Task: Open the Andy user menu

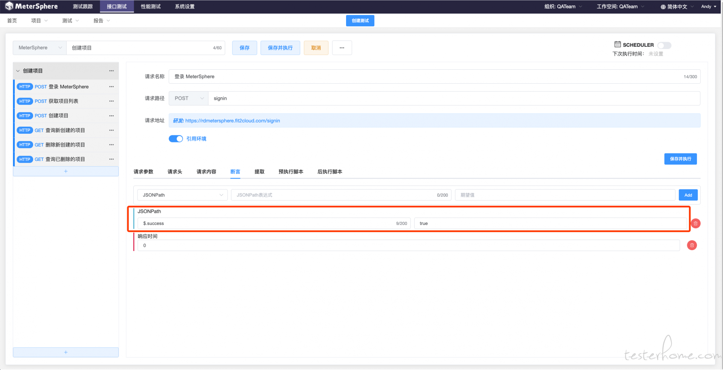Action: 709,6
